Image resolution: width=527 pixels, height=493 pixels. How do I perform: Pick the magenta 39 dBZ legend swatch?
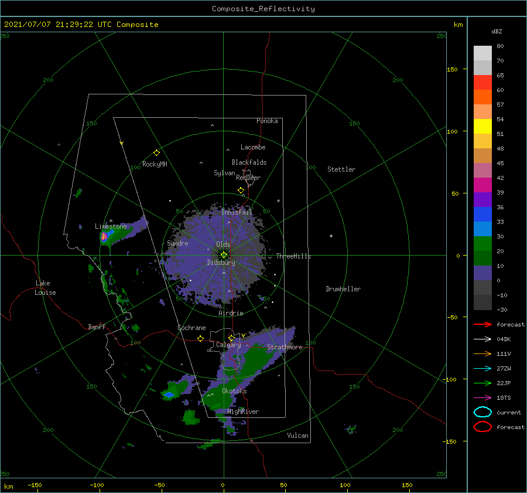click(x=482, y=185)
